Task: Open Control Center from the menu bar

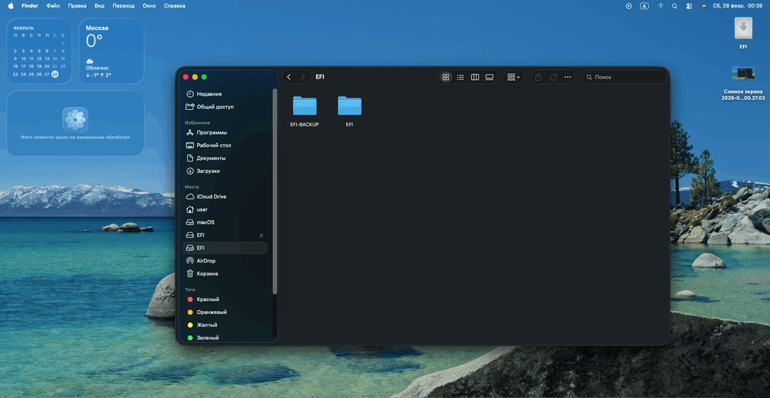Action: (689, 6)
